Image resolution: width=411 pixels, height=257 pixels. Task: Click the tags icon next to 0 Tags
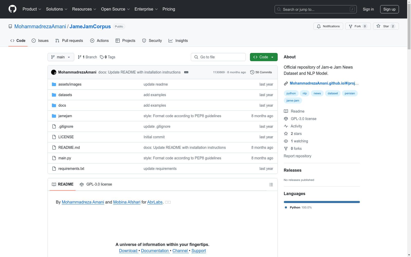[102, 57]
